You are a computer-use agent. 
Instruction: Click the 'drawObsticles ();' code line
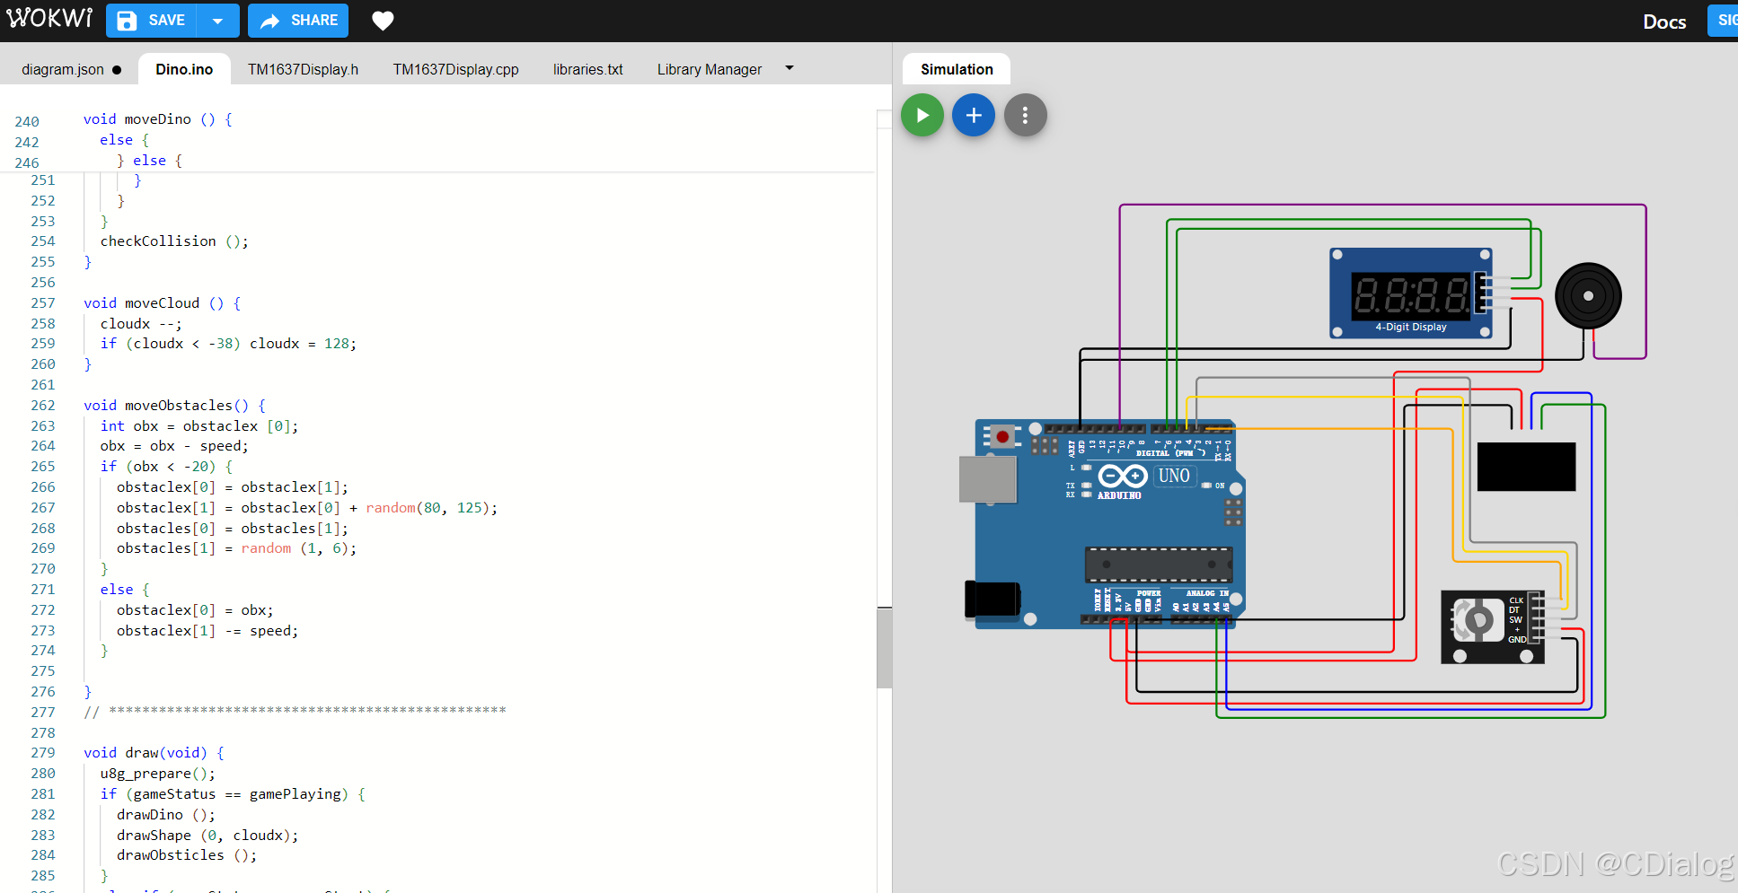tap(187, 855)
